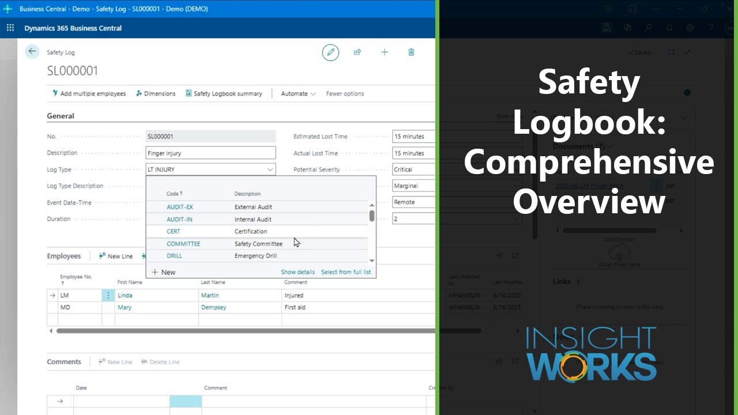Edit the Description field Finger injury

click(x=211, y=153)
